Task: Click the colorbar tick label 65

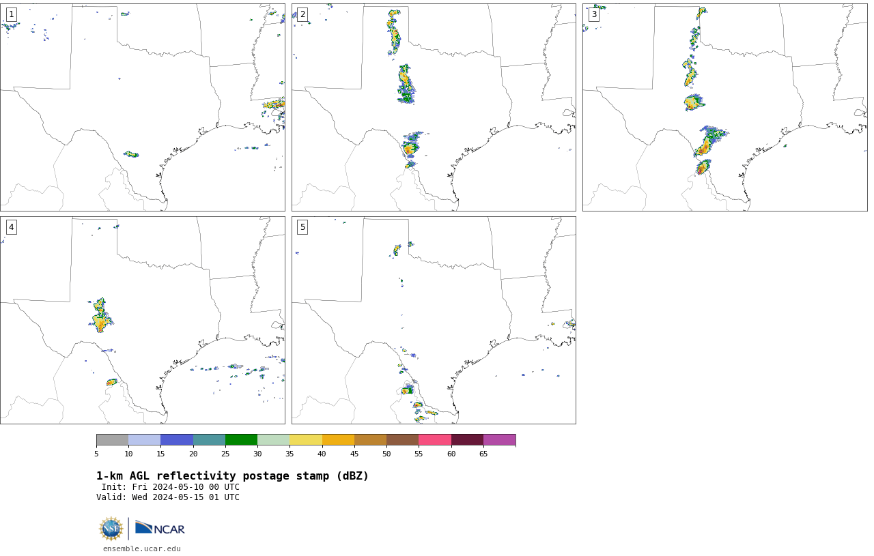Action: (483, 454)
